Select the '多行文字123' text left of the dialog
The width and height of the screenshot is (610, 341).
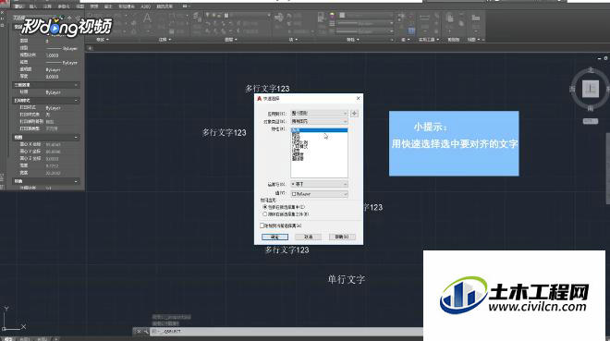(x=224, y=132)
